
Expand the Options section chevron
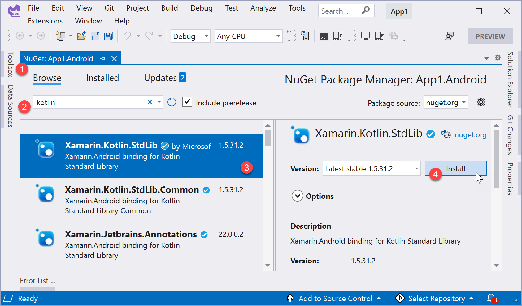(297, 196)
